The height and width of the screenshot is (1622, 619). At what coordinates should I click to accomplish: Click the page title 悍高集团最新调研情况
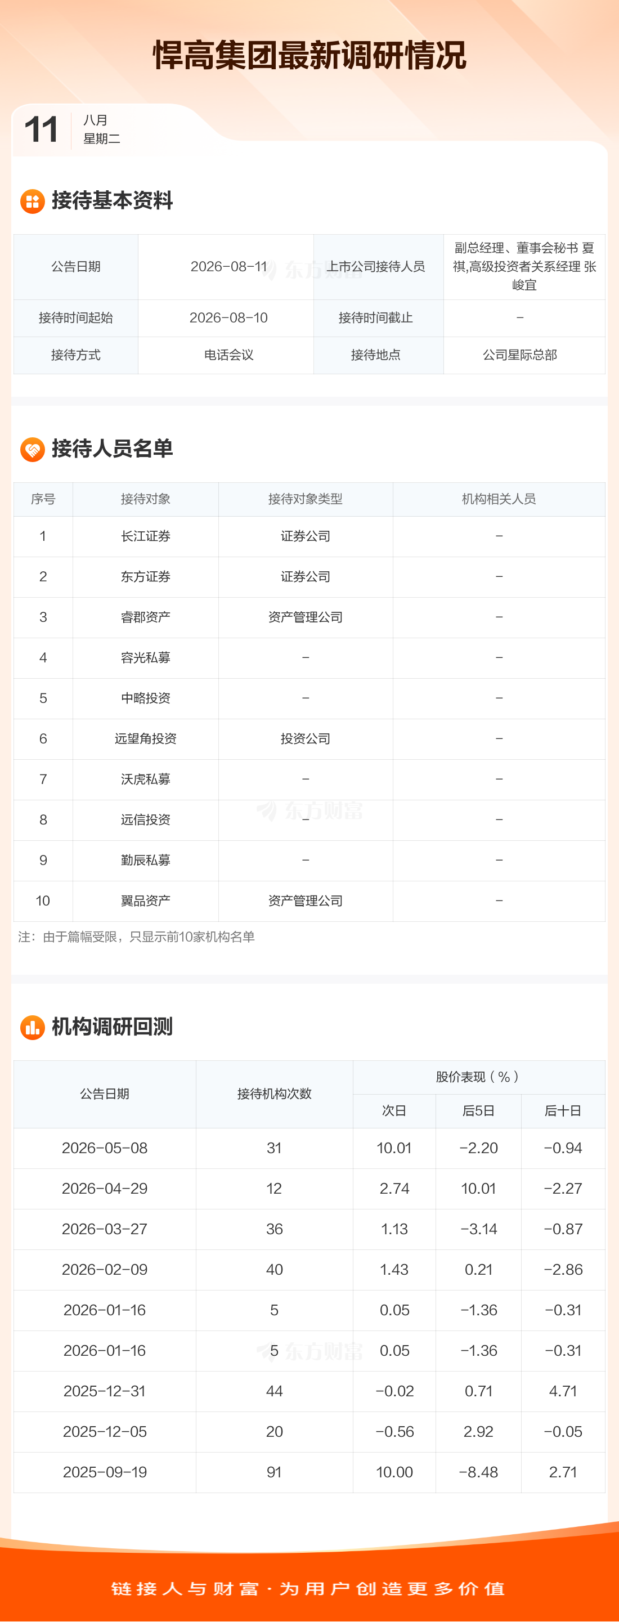coord(309,55)
